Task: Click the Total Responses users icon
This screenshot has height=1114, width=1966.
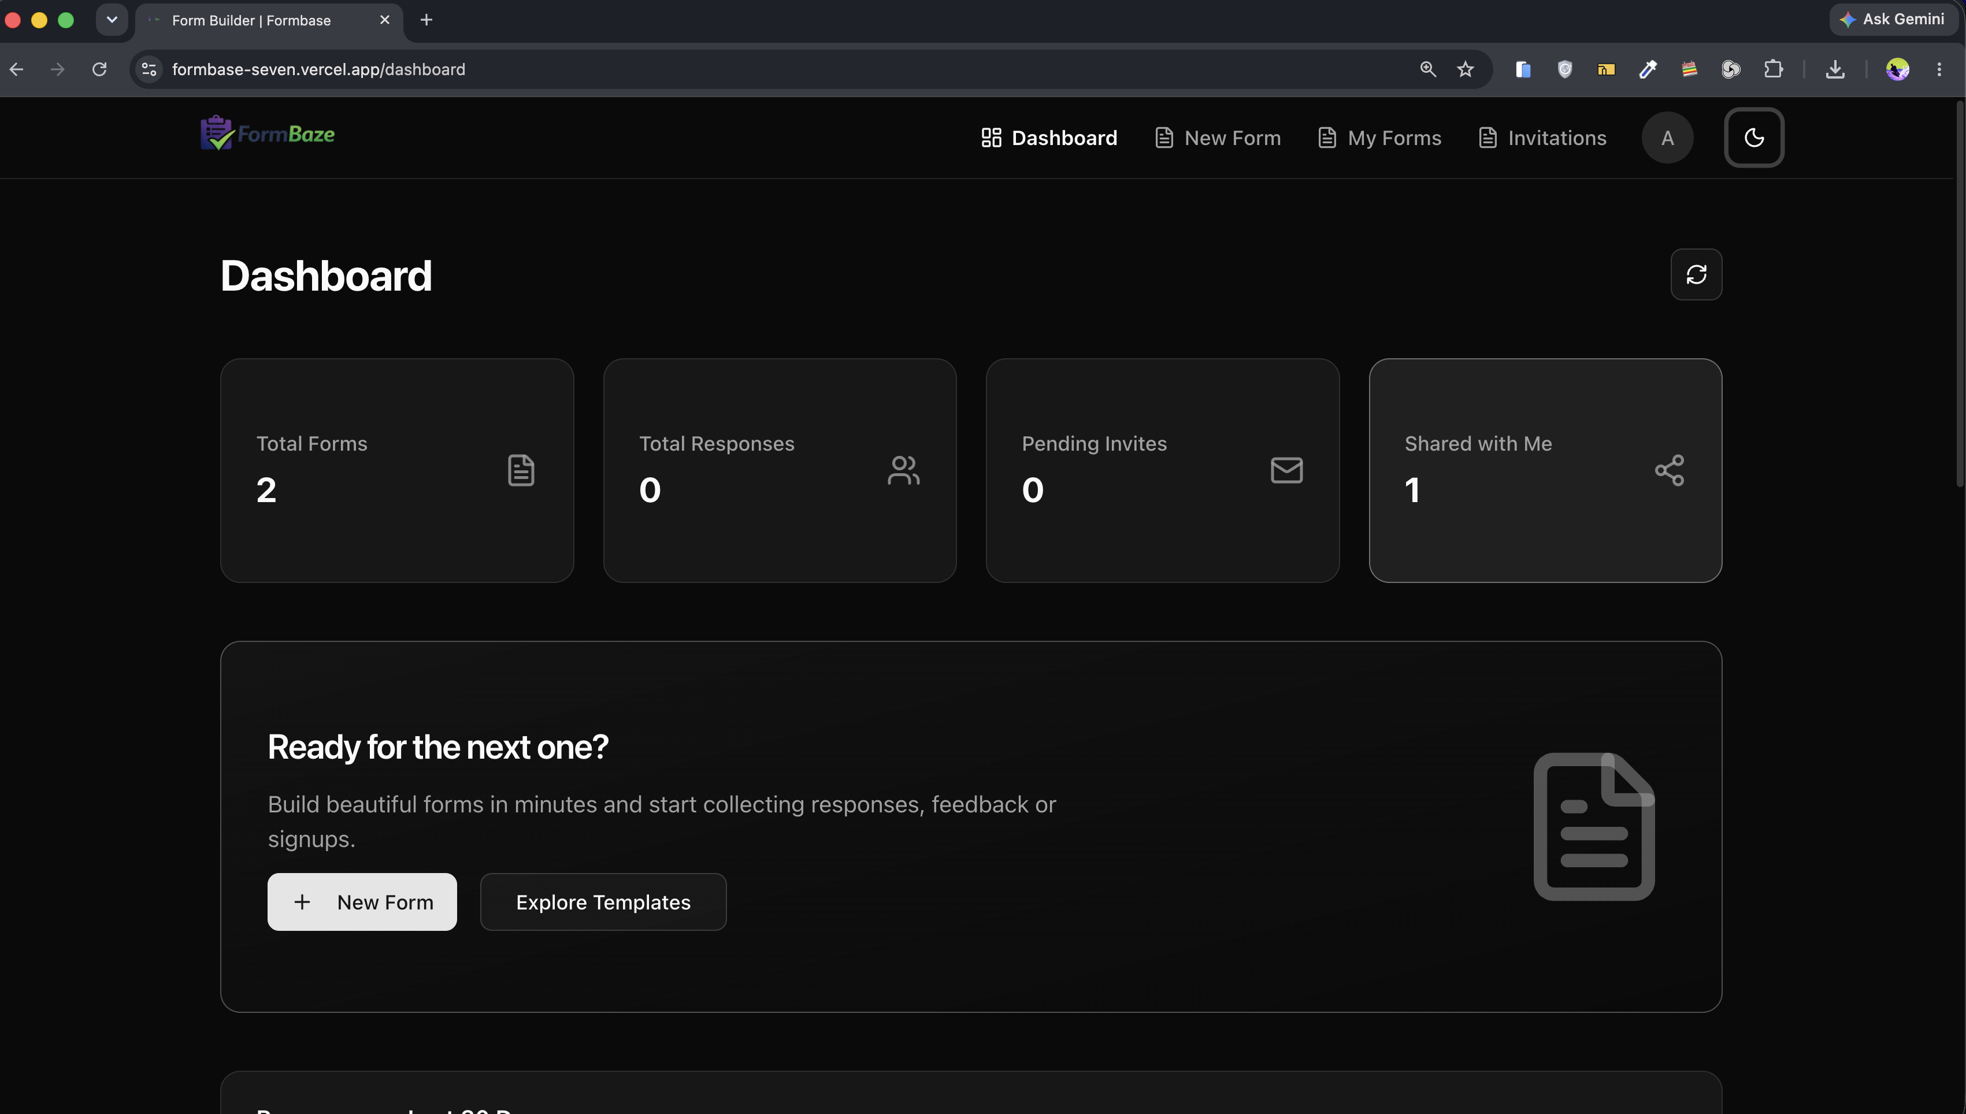Action: pos(903,470)
